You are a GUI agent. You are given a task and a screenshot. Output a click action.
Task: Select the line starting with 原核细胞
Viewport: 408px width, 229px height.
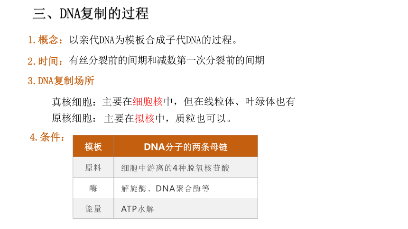pos(142,118)
